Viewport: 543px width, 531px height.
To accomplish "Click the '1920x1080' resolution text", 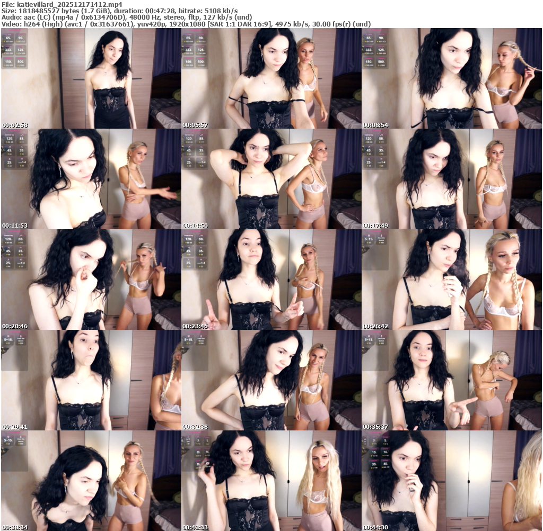I will (x=187, y=24).
